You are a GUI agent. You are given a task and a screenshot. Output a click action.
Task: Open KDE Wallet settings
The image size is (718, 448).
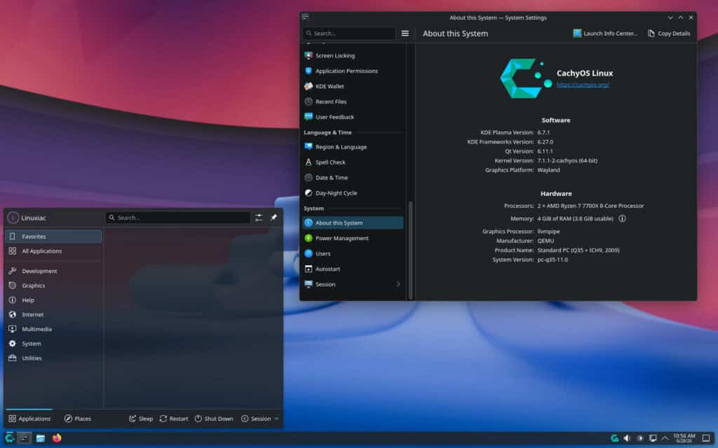point(353,86)
